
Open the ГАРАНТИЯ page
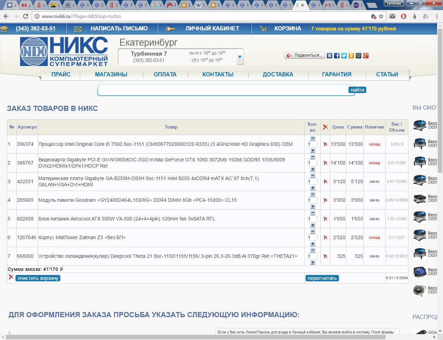tap(337, 75)
